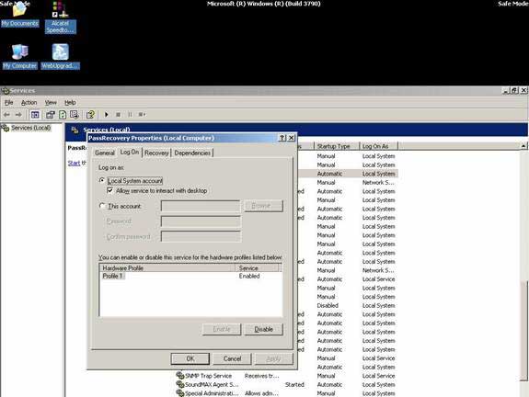
Task: Click the gear icon beside Special Administrati...
Action: pyautogui.click(x=180, y=393)
